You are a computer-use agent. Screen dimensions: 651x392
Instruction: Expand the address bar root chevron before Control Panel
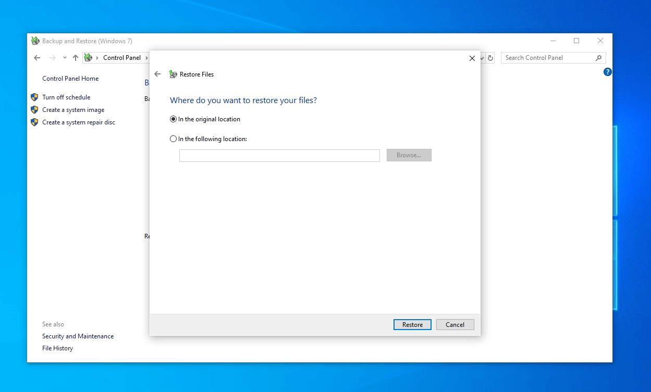point(97,58)
